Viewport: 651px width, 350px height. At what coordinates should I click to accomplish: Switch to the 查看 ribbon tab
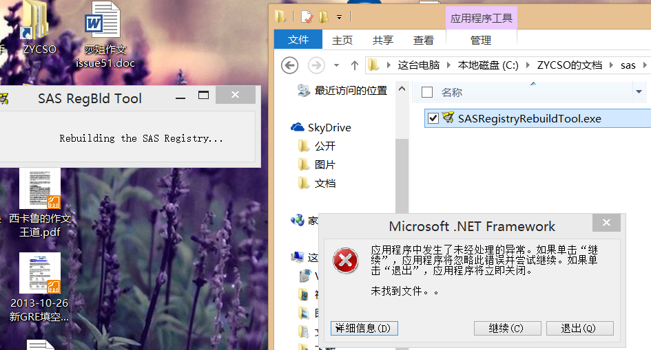click(x=424, y=40)
